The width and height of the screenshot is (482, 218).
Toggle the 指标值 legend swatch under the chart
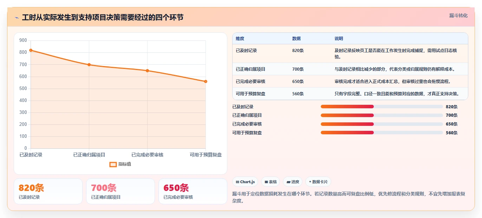[x=113, y=164]
